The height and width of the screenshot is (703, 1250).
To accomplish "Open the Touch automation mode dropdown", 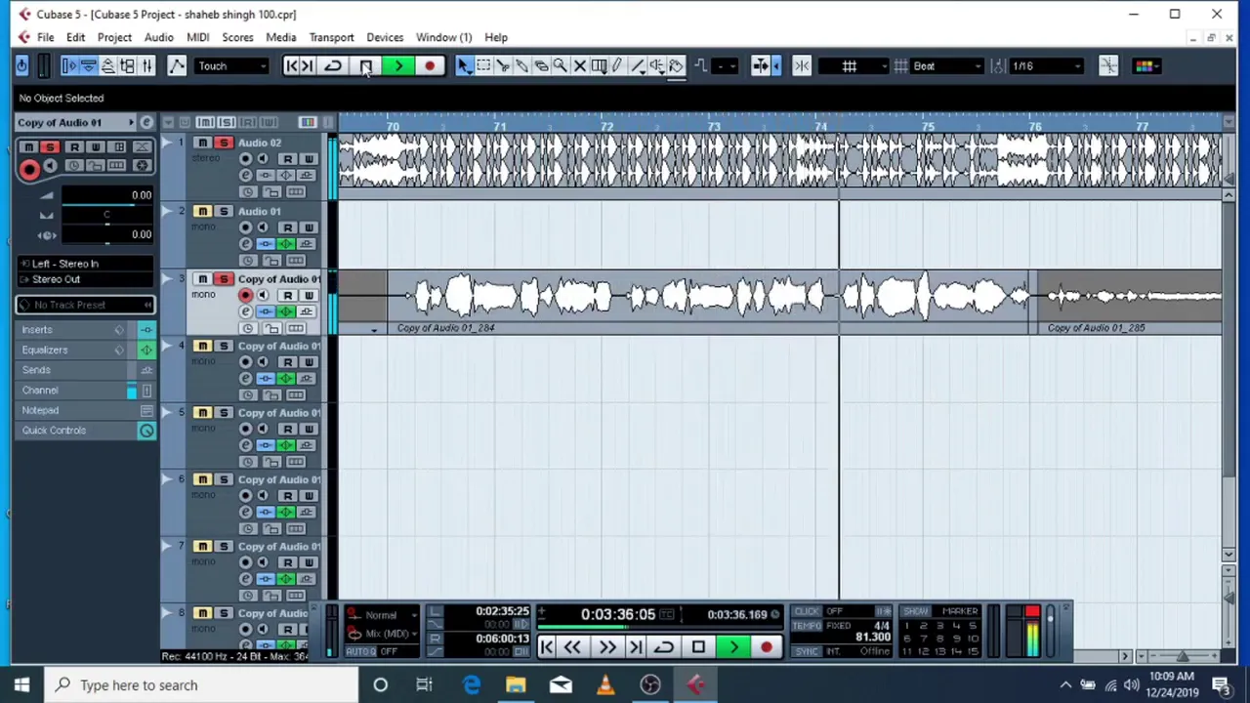I will pyautogui.click(x=231, y=65).
